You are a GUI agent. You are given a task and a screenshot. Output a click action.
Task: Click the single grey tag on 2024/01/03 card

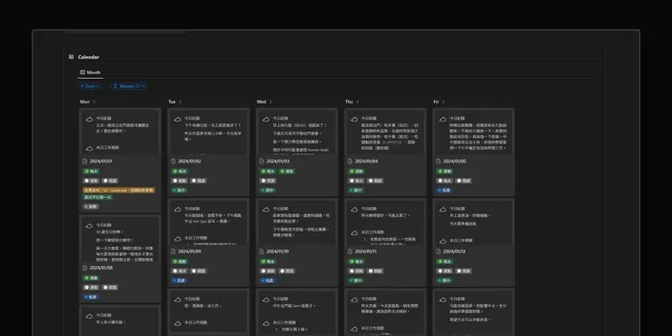click(x=268, y=181)
